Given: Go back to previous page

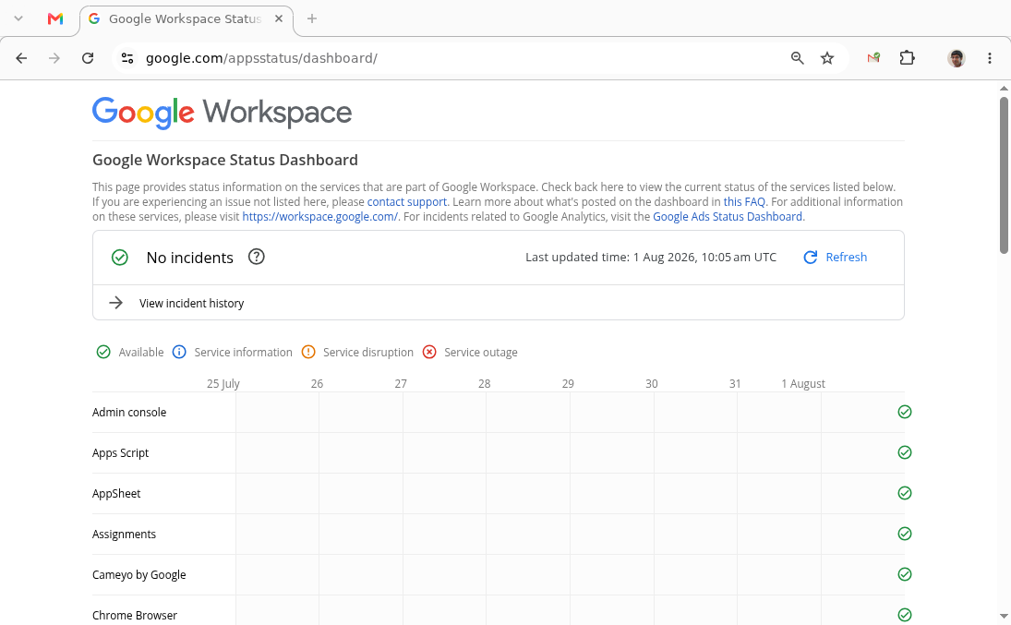Looking at the screenshot, I should coord(21,58).
